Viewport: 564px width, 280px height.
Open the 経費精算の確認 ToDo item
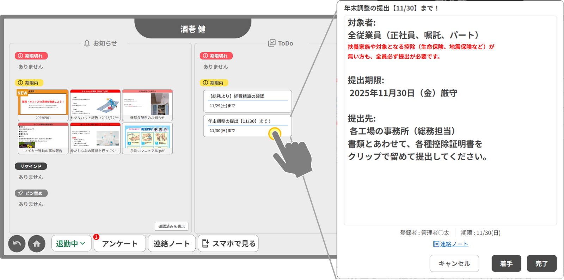click(x=247, y=101)
